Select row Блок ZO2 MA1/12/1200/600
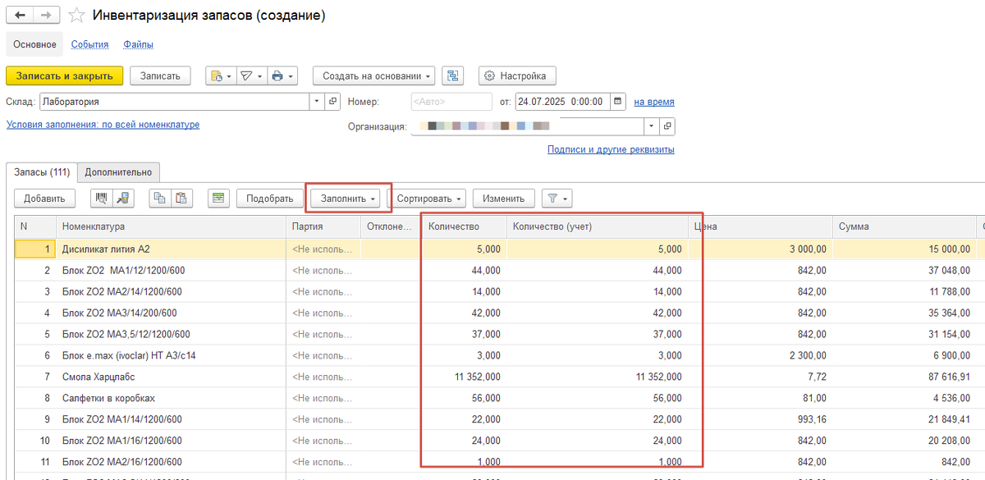Viewport: 985px width, 480px height. (x=499, y=270)
